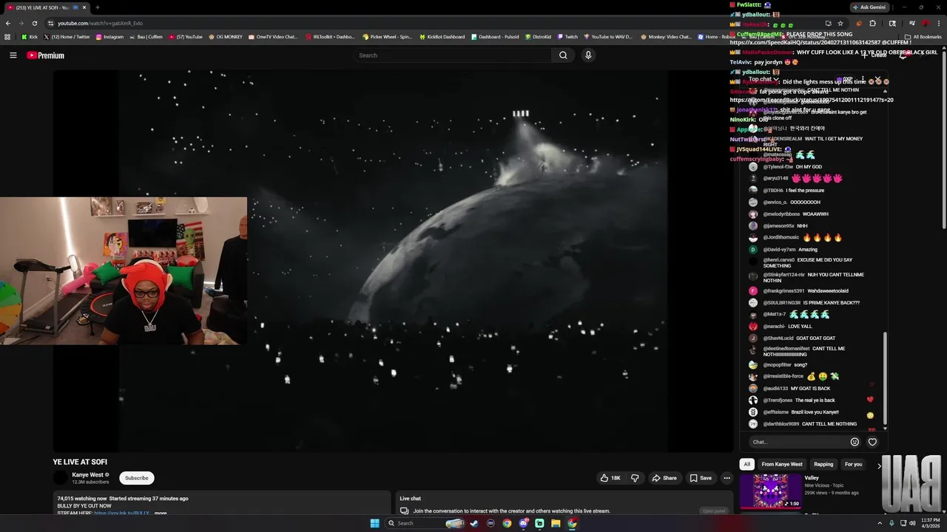Viewport: 947px width, 532px height.
Task: Click in the YouTube search field
Action: (x=453, y=55)
